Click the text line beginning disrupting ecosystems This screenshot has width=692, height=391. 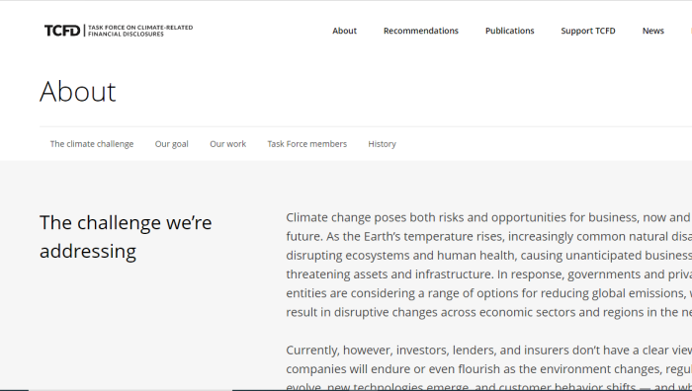coord(489,255)
